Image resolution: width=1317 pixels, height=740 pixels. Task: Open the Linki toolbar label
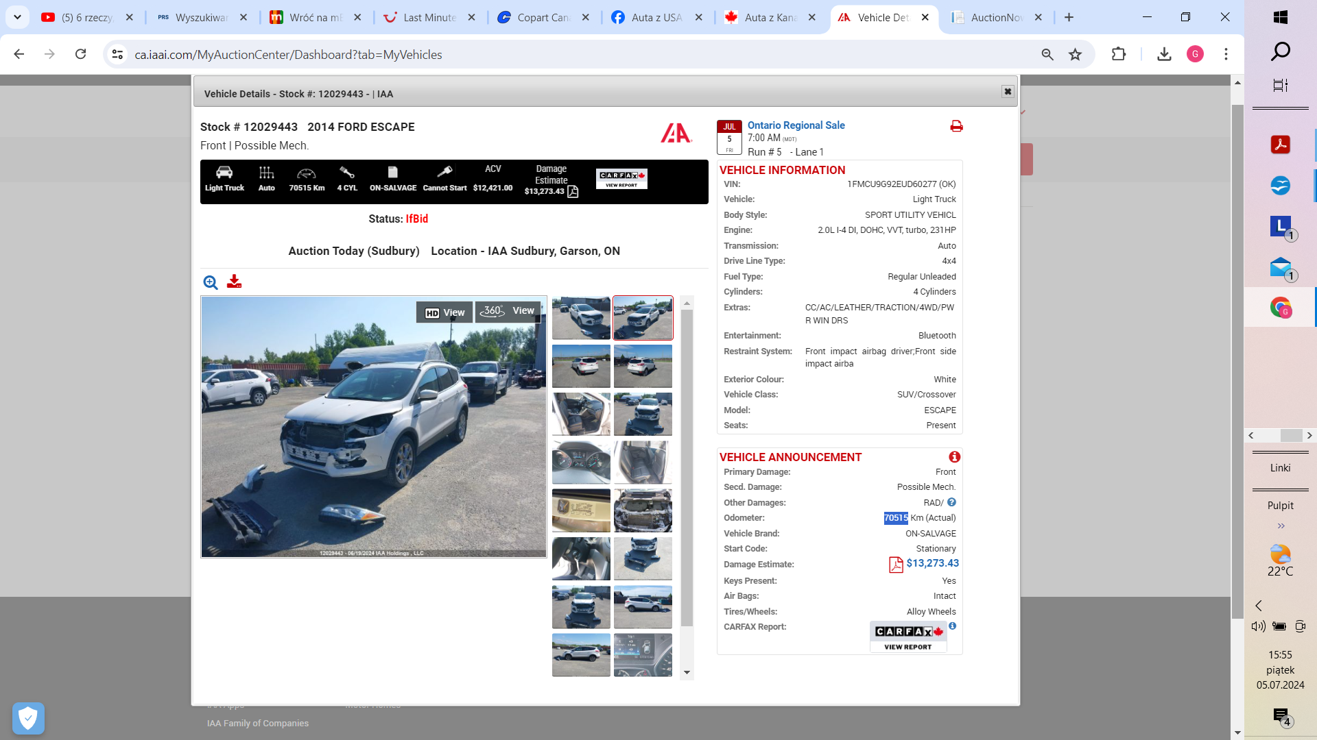tap(1280, 468)
